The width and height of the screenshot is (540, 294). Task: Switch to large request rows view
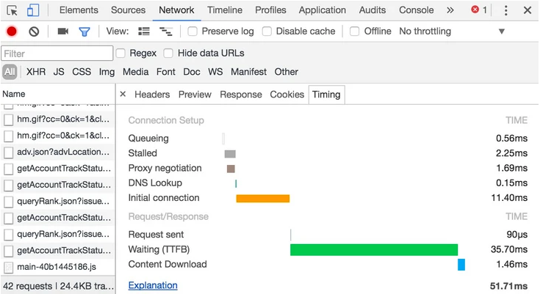144,32
